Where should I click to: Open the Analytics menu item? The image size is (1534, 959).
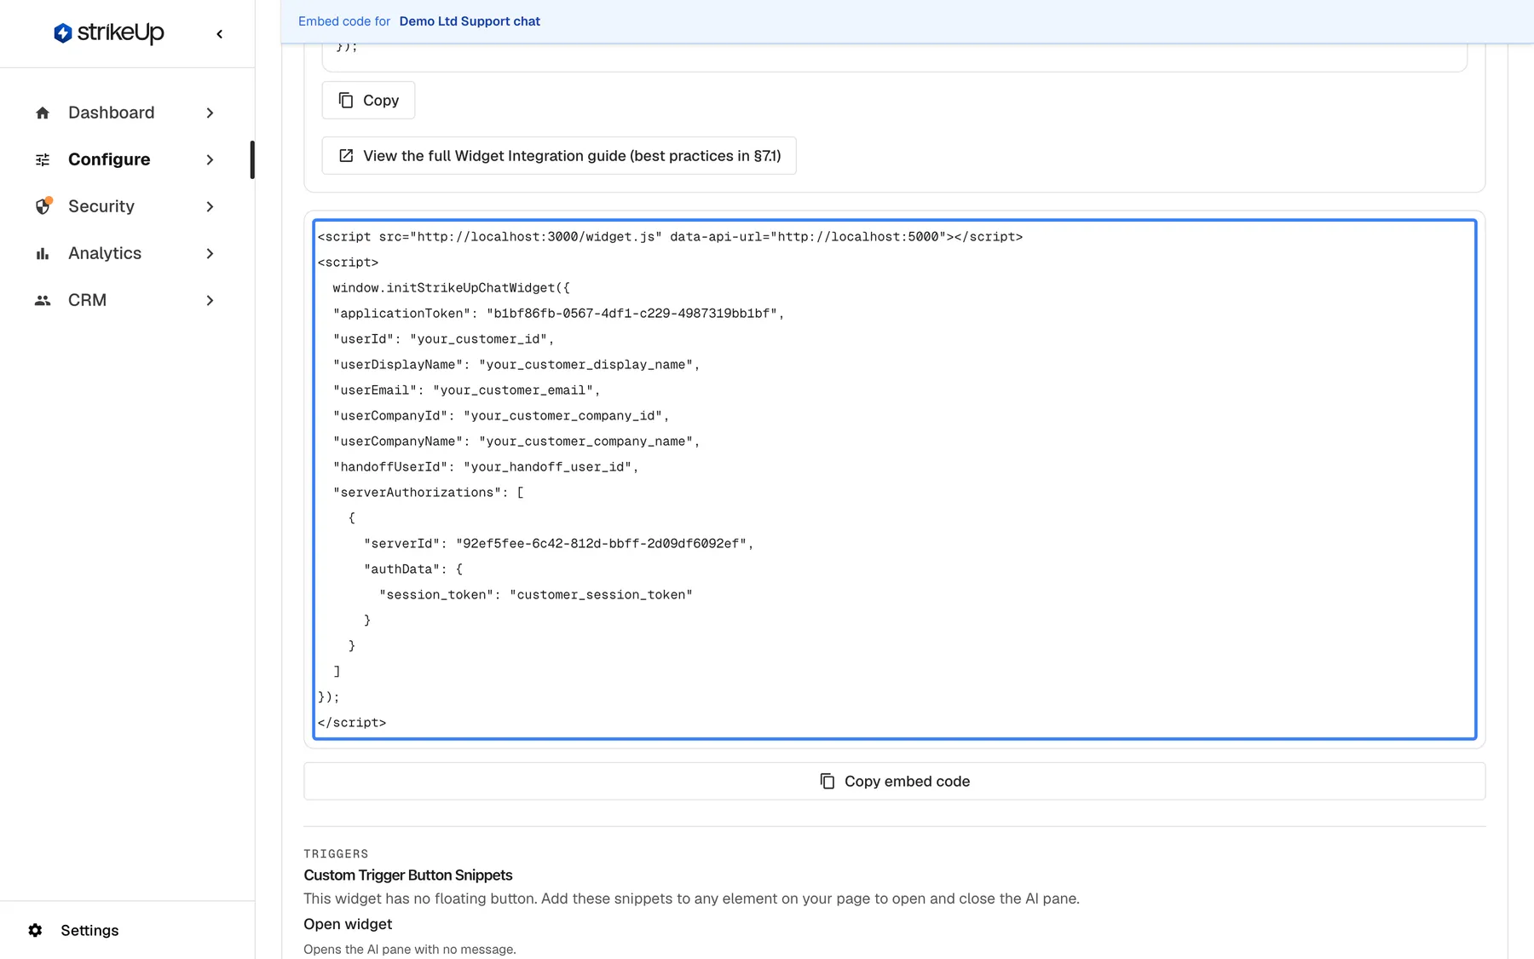126,253
